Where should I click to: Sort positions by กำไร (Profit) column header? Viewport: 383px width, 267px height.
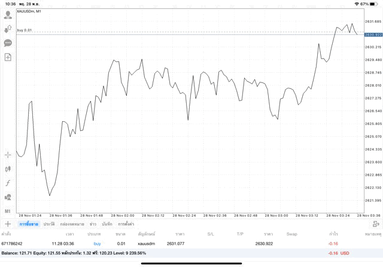[333, 234]
